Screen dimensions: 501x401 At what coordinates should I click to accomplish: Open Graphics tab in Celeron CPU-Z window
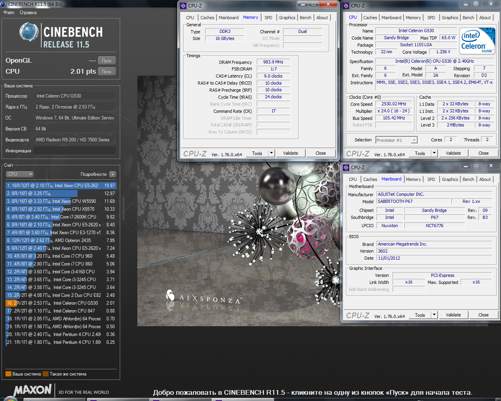click(x=450, y=18)
